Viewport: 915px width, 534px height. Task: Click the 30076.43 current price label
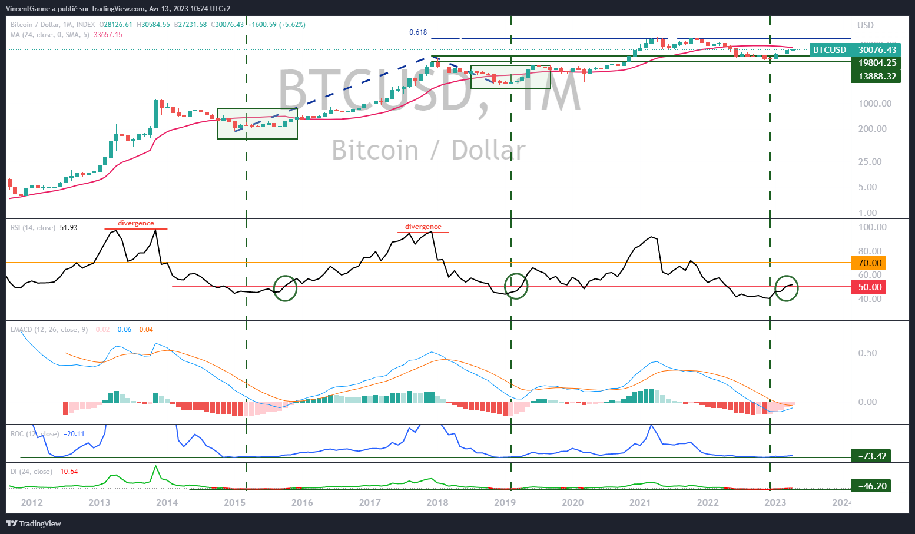tap(877, 50)
